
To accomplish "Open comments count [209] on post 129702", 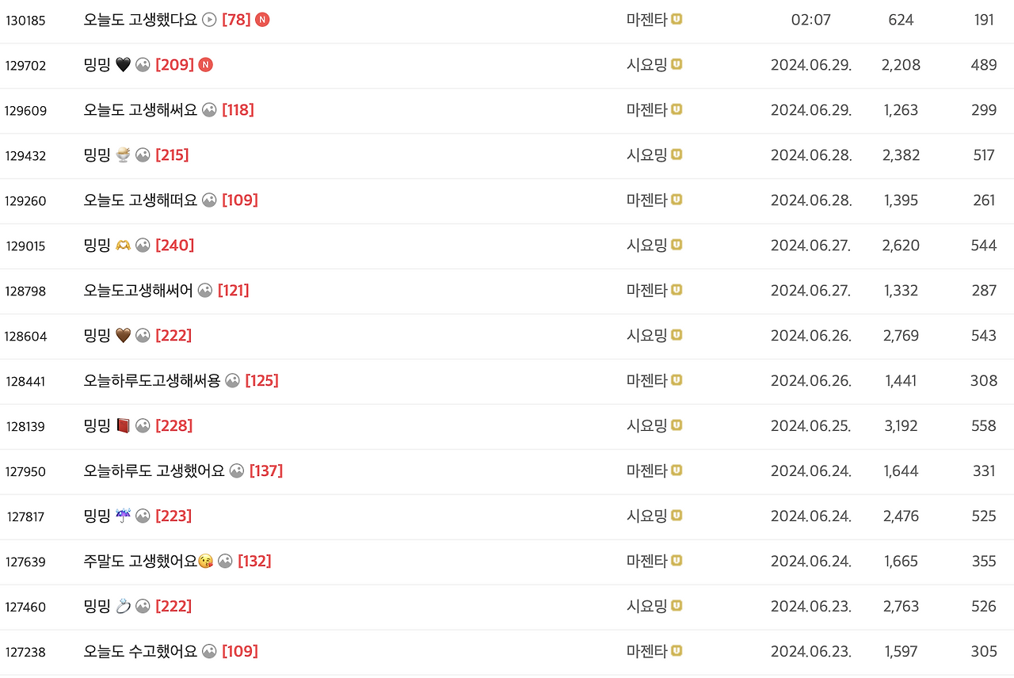I will point(175,65).
